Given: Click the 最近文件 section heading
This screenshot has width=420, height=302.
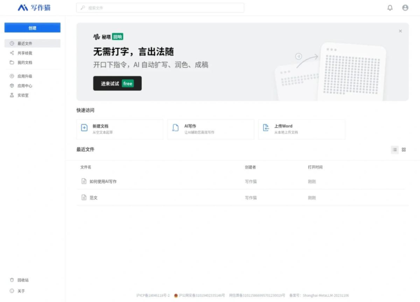Looking at the screenshot, I should [86, 149].
